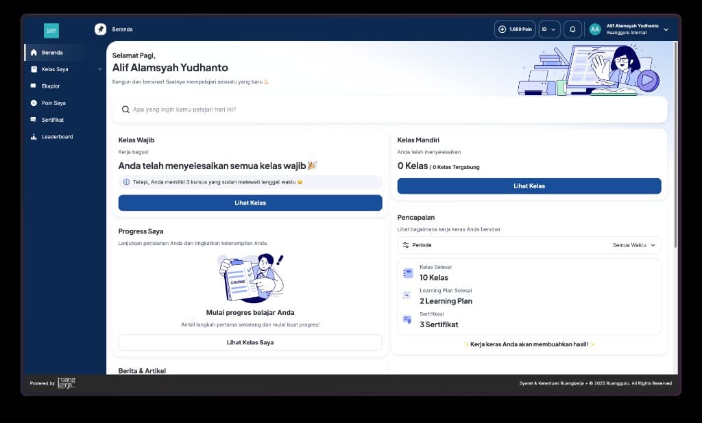Click Lihat Kelas under Kelas Wajib

250,203
